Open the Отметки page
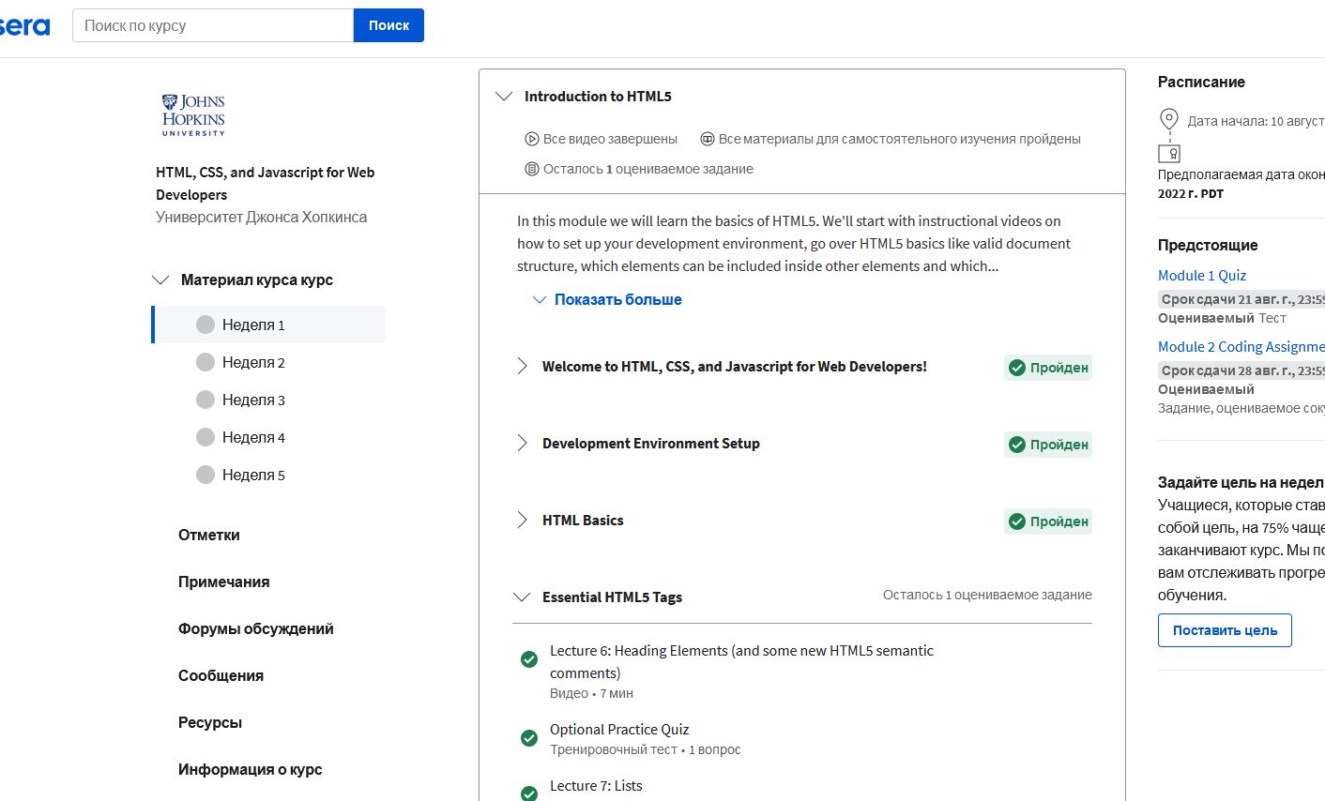The image size is (1325, 801). tap(209, 535)
